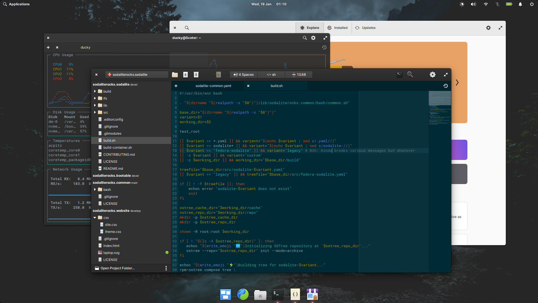Screen dimensions: 538x303
Task: Click the save-as icon in toolbar
Action: (x=196, y=75)
